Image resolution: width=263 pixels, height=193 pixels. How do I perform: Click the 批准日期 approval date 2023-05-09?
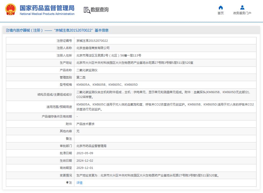point(84,153)
